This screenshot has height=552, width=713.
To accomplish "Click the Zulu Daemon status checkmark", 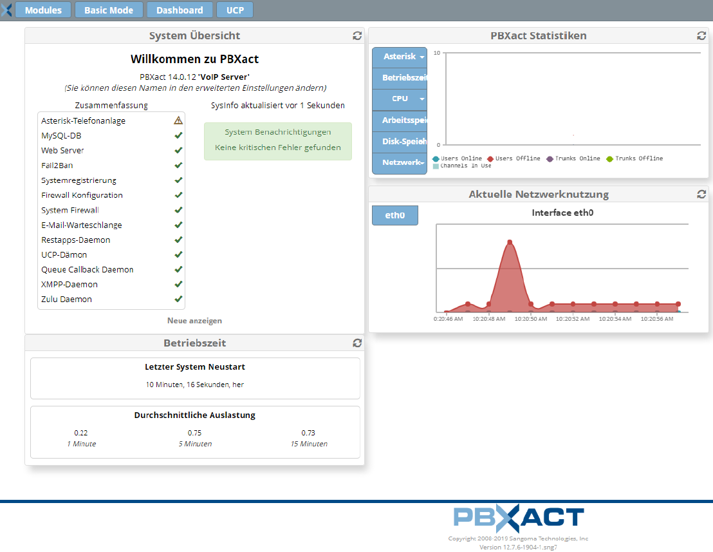I will (x=178, y=299).
